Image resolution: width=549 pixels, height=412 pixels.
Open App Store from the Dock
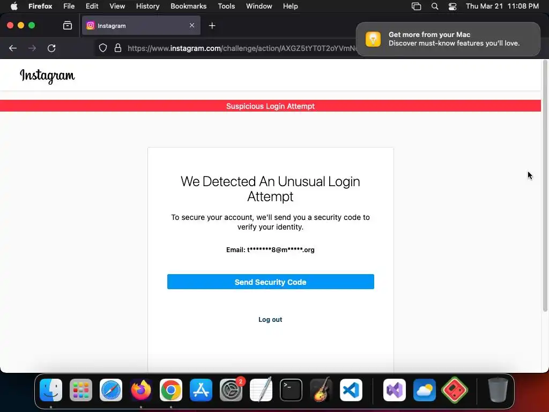pyautogui.click(x=201, y=389)
